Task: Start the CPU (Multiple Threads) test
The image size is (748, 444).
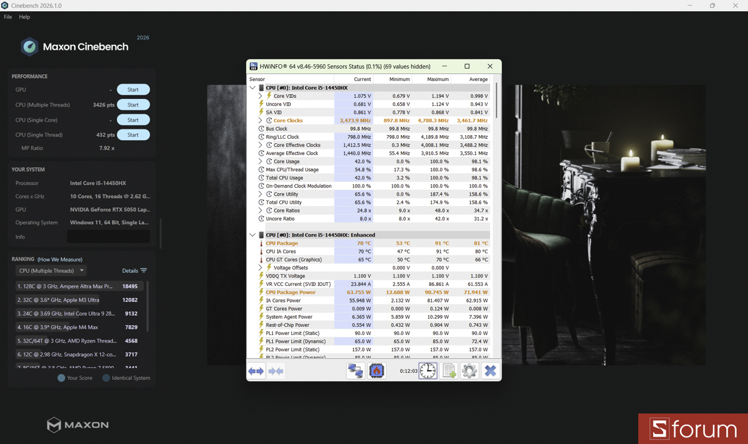Action: pyautogui.click(x=133, y=105)
